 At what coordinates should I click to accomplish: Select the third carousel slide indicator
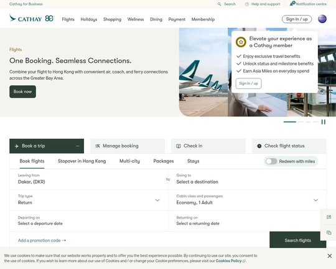point(308,122)
